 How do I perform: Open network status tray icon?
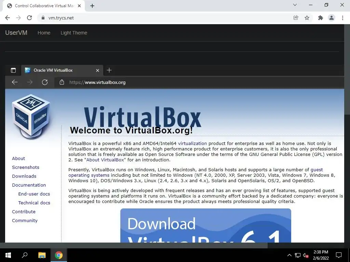(298, 255)
